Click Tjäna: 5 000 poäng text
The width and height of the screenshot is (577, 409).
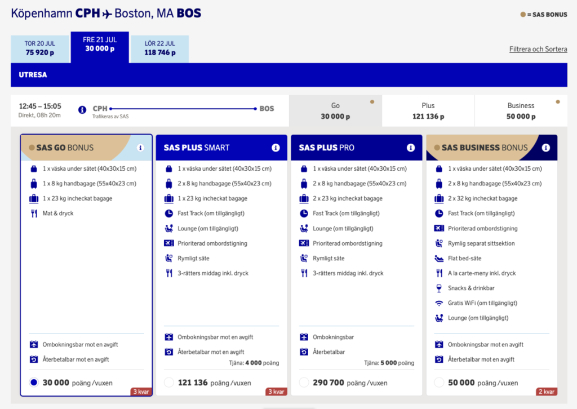[389, 363]
